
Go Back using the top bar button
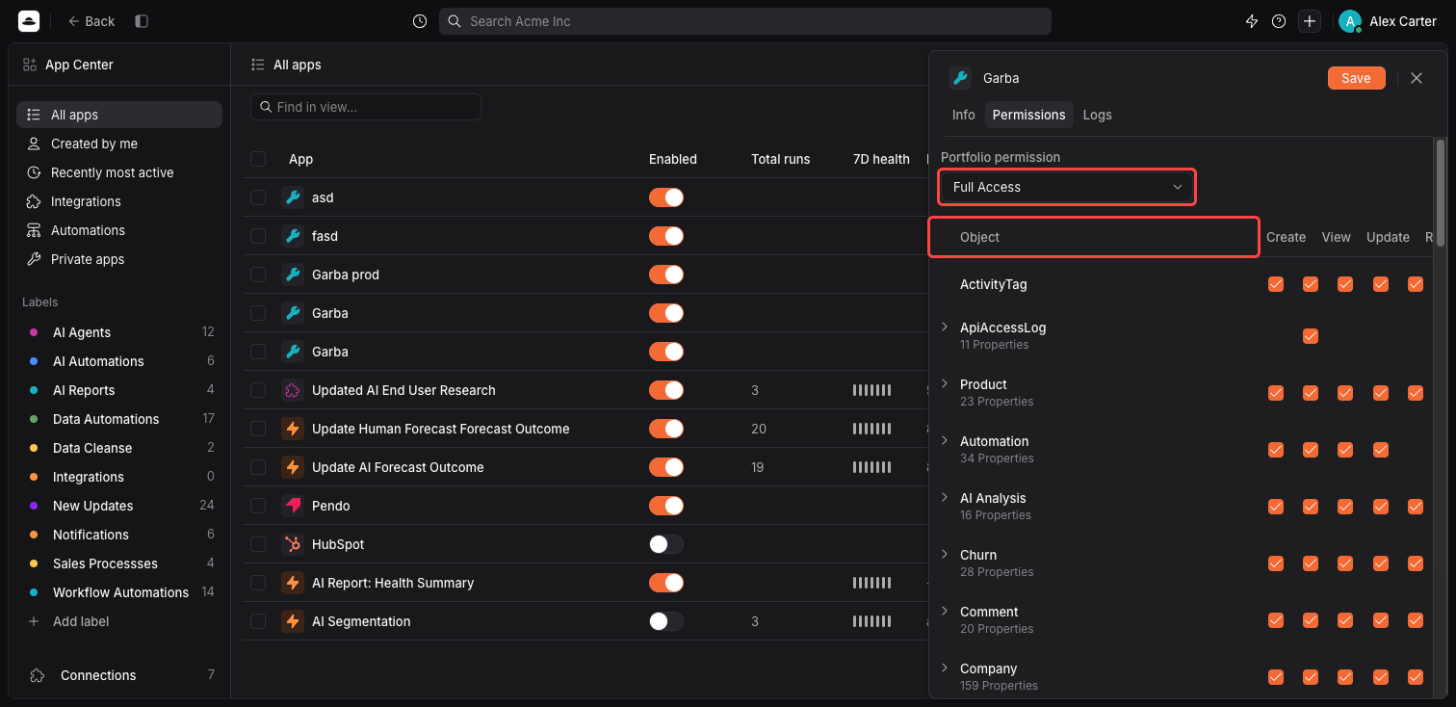pos(91,21)
